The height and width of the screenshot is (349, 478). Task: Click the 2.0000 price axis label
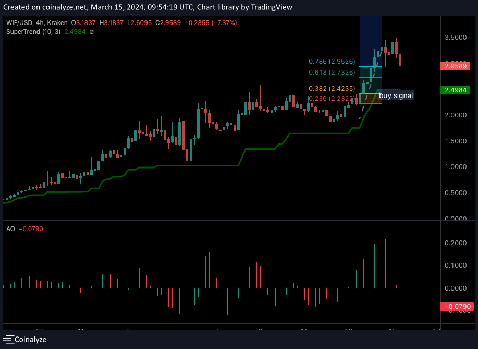point(456,115)
